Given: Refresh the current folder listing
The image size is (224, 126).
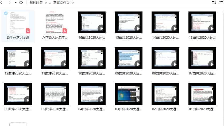Looking at the screenshot, I should pos(21,3).
